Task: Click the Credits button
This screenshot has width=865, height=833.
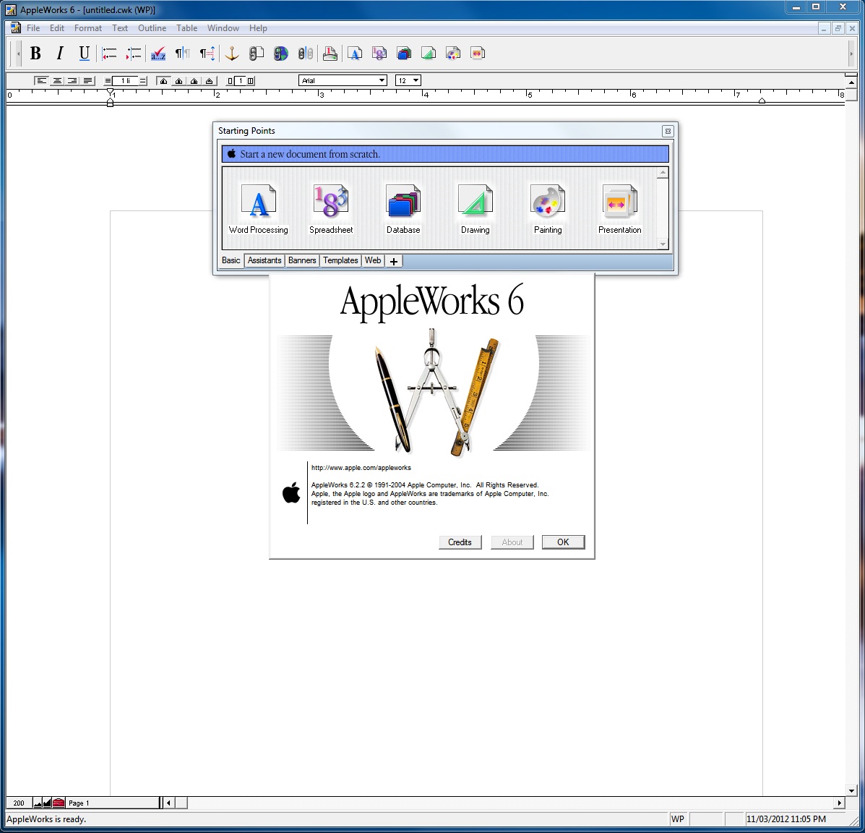Action: tap(460, 542)
